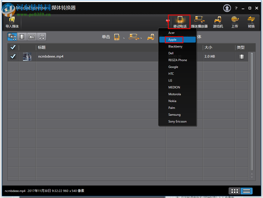The image size is (263, 198).
Task: Pick LG from the brand menu
Action: pyautogui.click(x=178, y=81)
